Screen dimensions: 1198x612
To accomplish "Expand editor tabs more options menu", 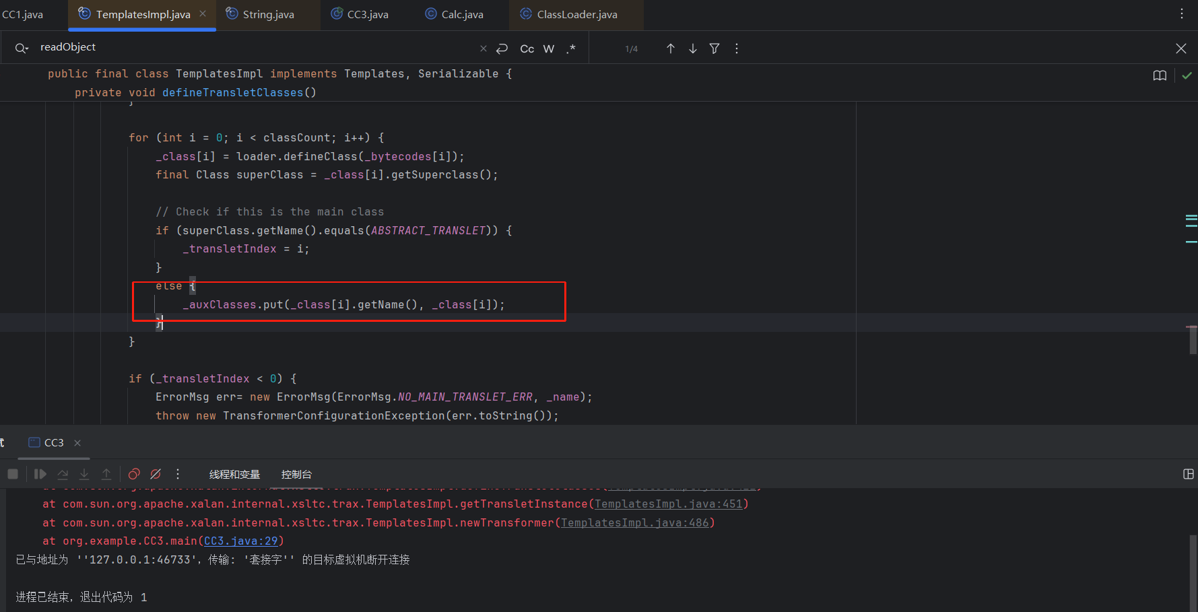I will pyautogui.click(x=1181, y=14).
